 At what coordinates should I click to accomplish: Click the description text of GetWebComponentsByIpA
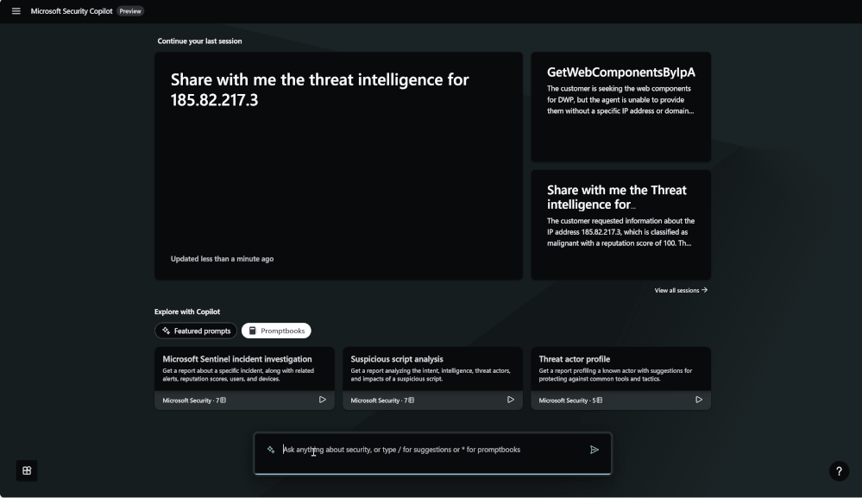coord(620,99)
